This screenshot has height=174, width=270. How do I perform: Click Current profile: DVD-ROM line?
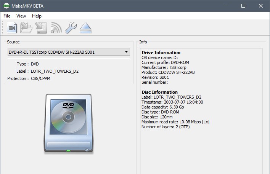(165, 62)
